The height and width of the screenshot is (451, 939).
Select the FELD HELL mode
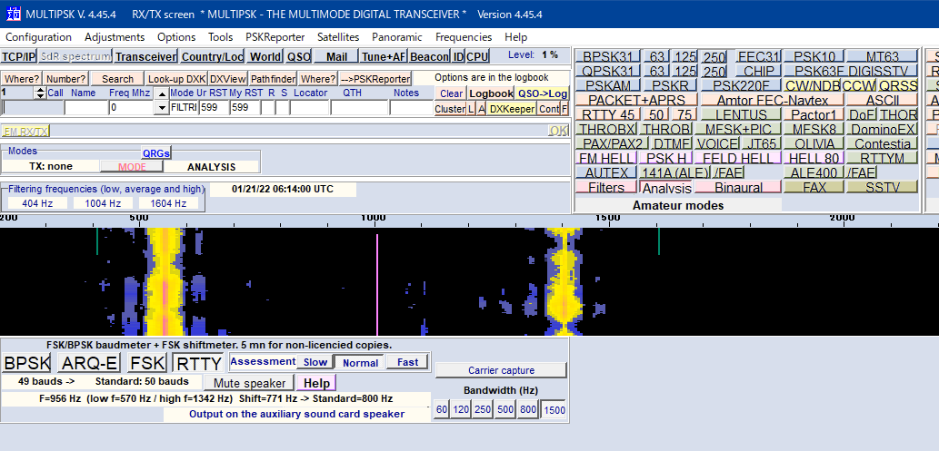pos(738,158)
